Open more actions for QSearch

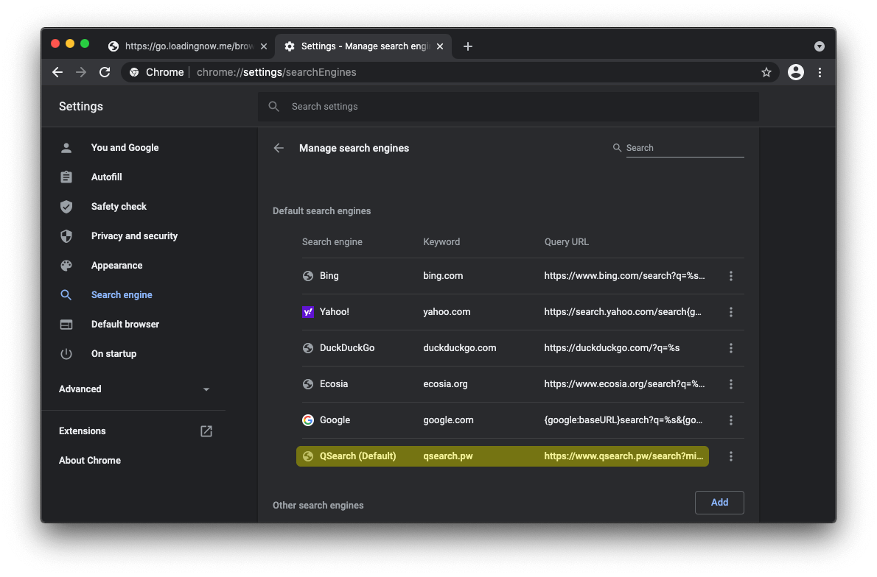[731, 456]
